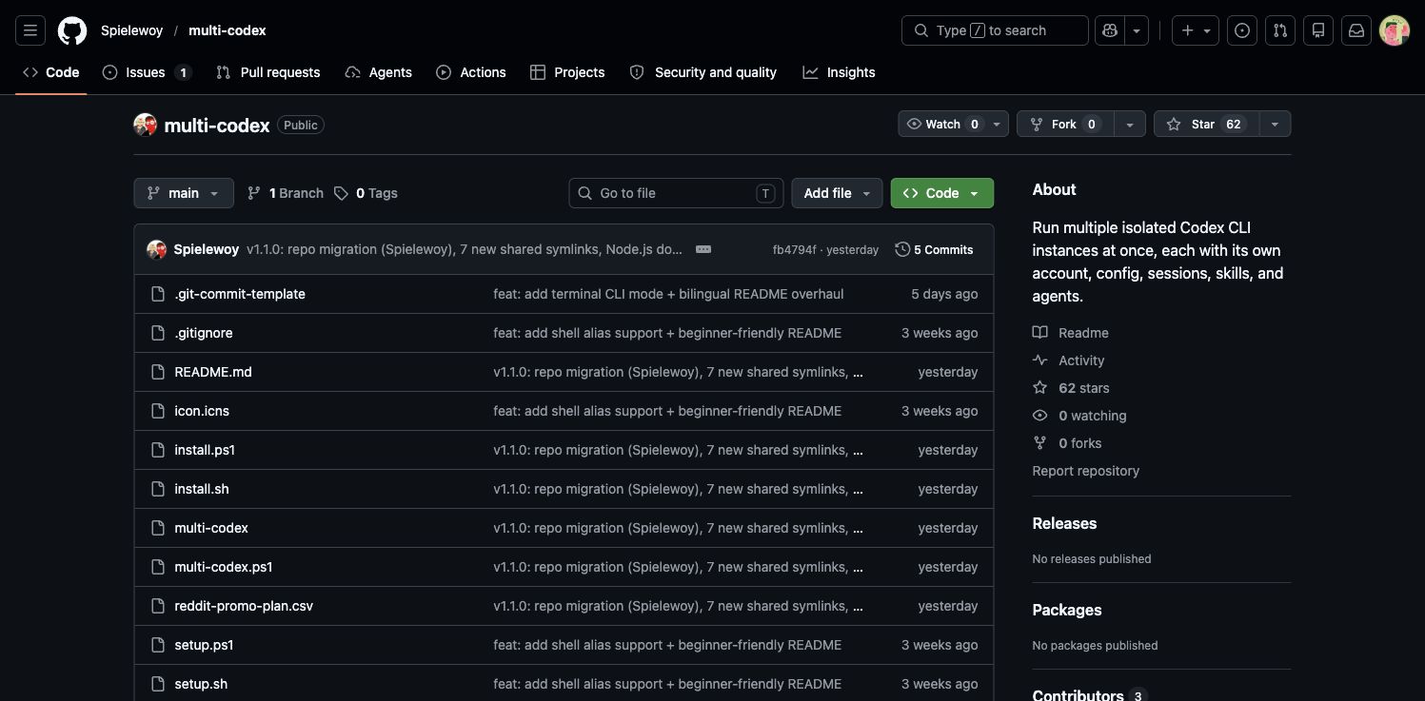Expand the Copilot dropdown arrow
The height and width of the screenshot is (701, 1425).
click(1137, 30)
